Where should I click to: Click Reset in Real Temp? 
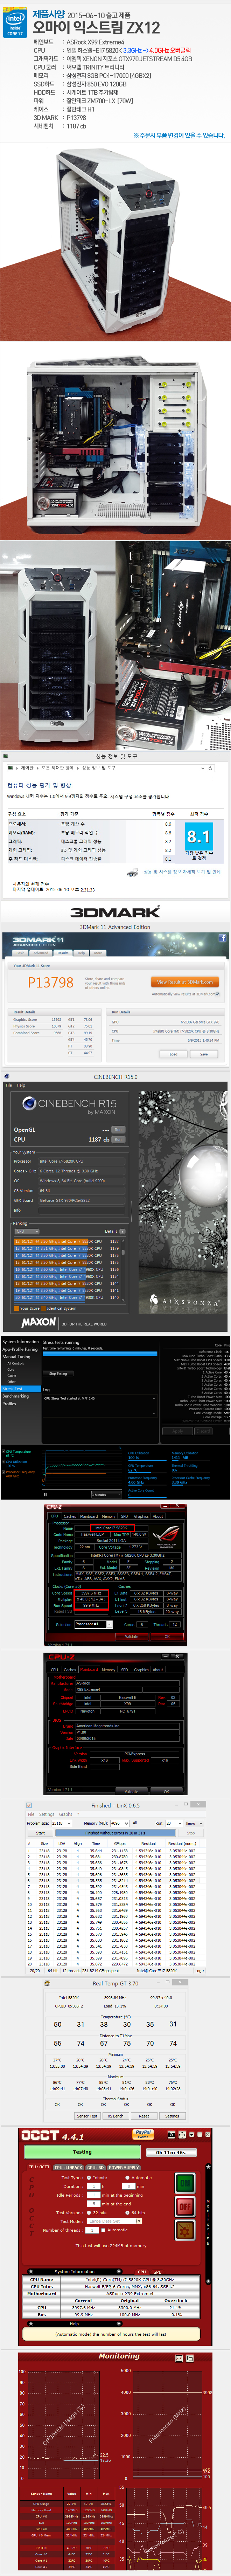click(x=144, y=2116)
